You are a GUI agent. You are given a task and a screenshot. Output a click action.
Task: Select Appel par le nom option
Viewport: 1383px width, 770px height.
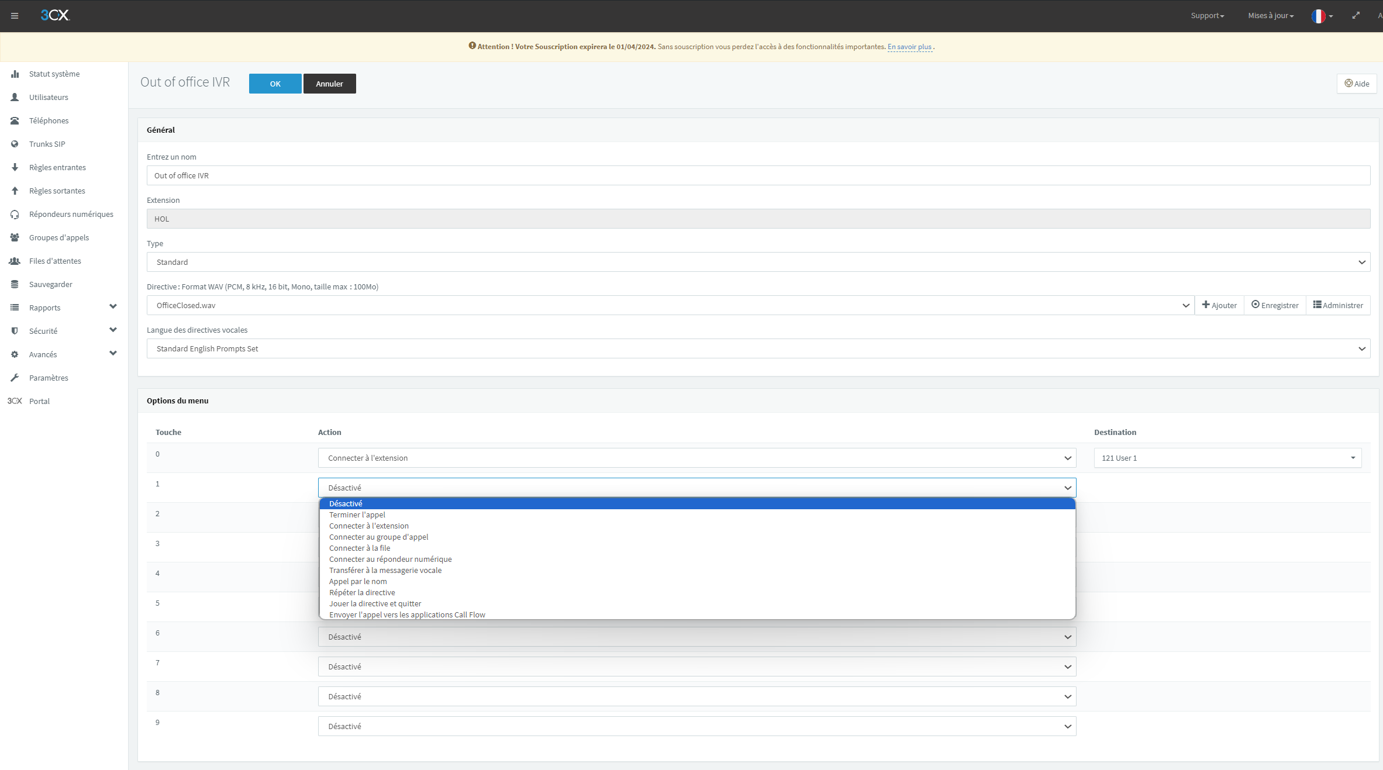pos(697,581)
